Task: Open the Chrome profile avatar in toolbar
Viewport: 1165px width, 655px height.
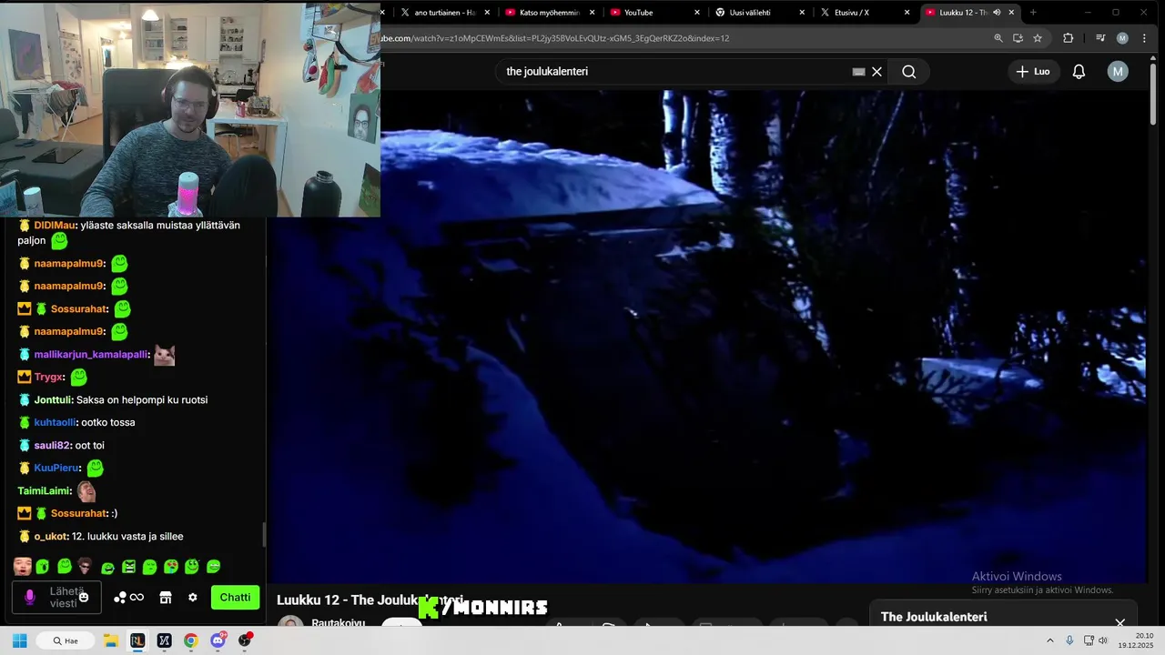Action: (x=1122, y=38)
